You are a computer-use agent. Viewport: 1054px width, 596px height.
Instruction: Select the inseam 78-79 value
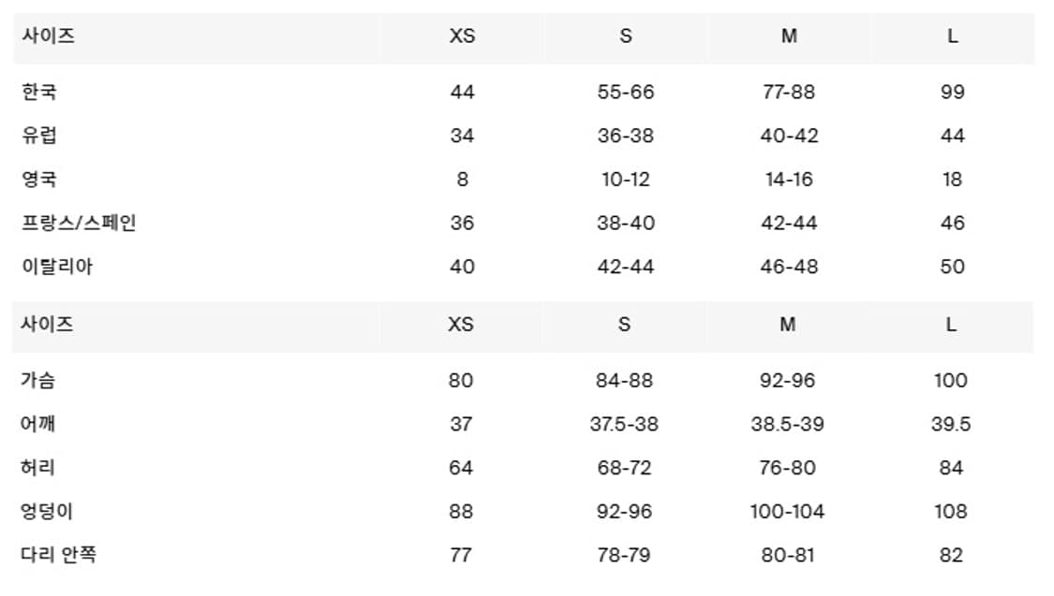click(624, 555)
